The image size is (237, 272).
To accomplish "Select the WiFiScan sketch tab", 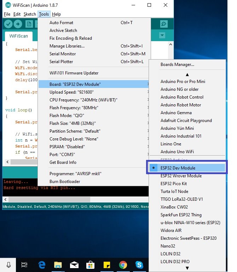I will click(18, 36).
